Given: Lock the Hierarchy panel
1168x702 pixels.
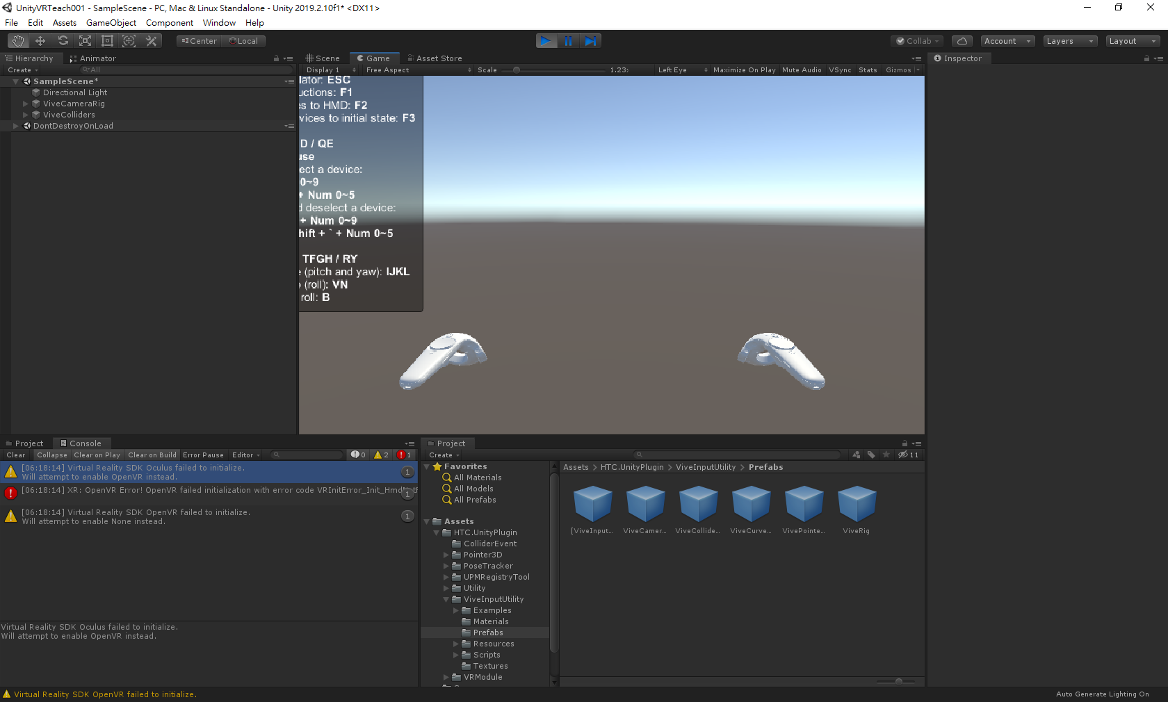Looking at the screenshot, I should 276,58.
